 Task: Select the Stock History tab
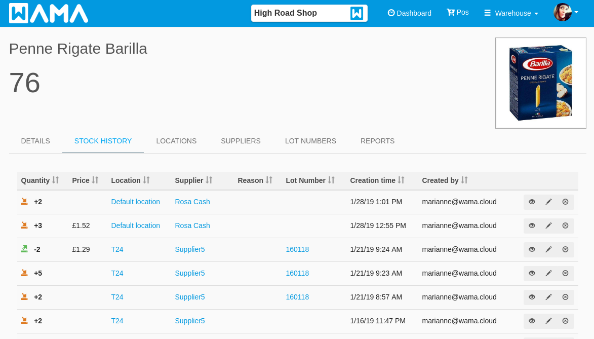(103, 141)
